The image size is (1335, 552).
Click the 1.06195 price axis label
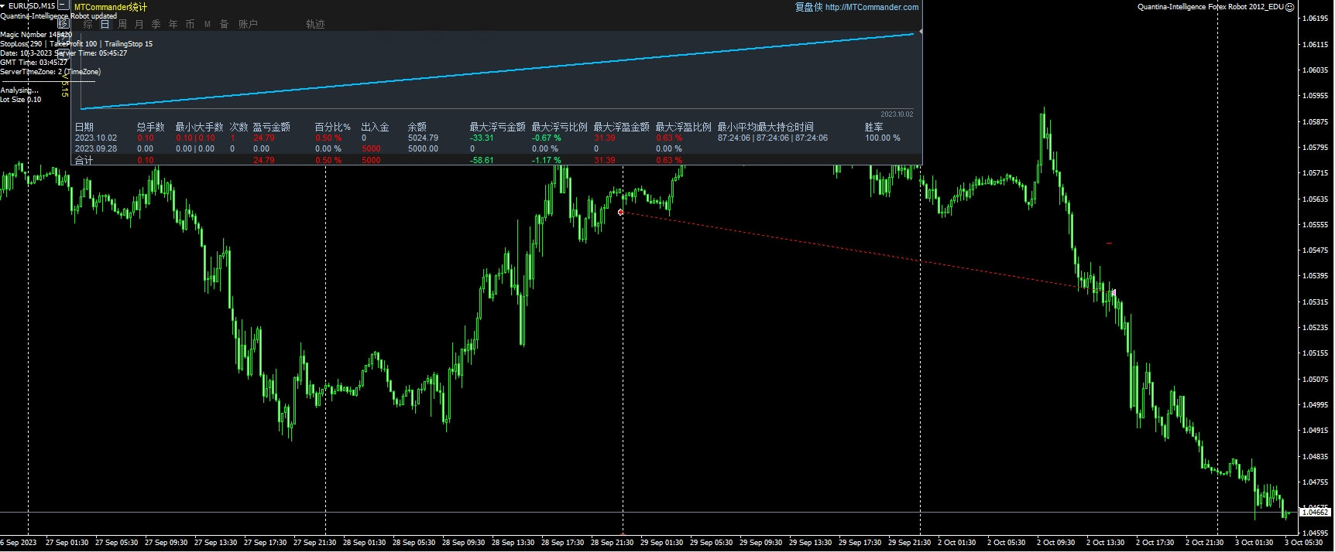1316,19
